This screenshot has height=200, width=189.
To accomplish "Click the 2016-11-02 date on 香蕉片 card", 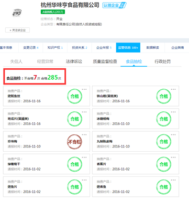I will (121, 169).
